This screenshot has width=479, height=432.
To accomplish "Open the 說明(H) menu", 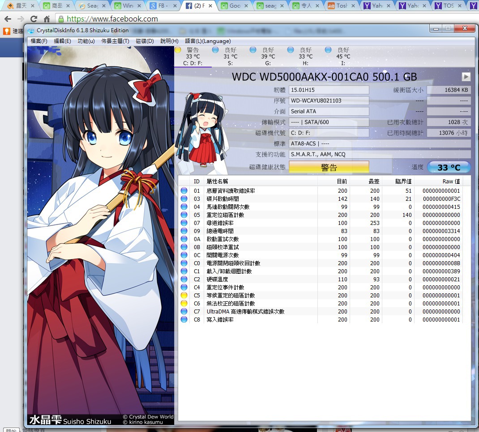I will (169, 41).
